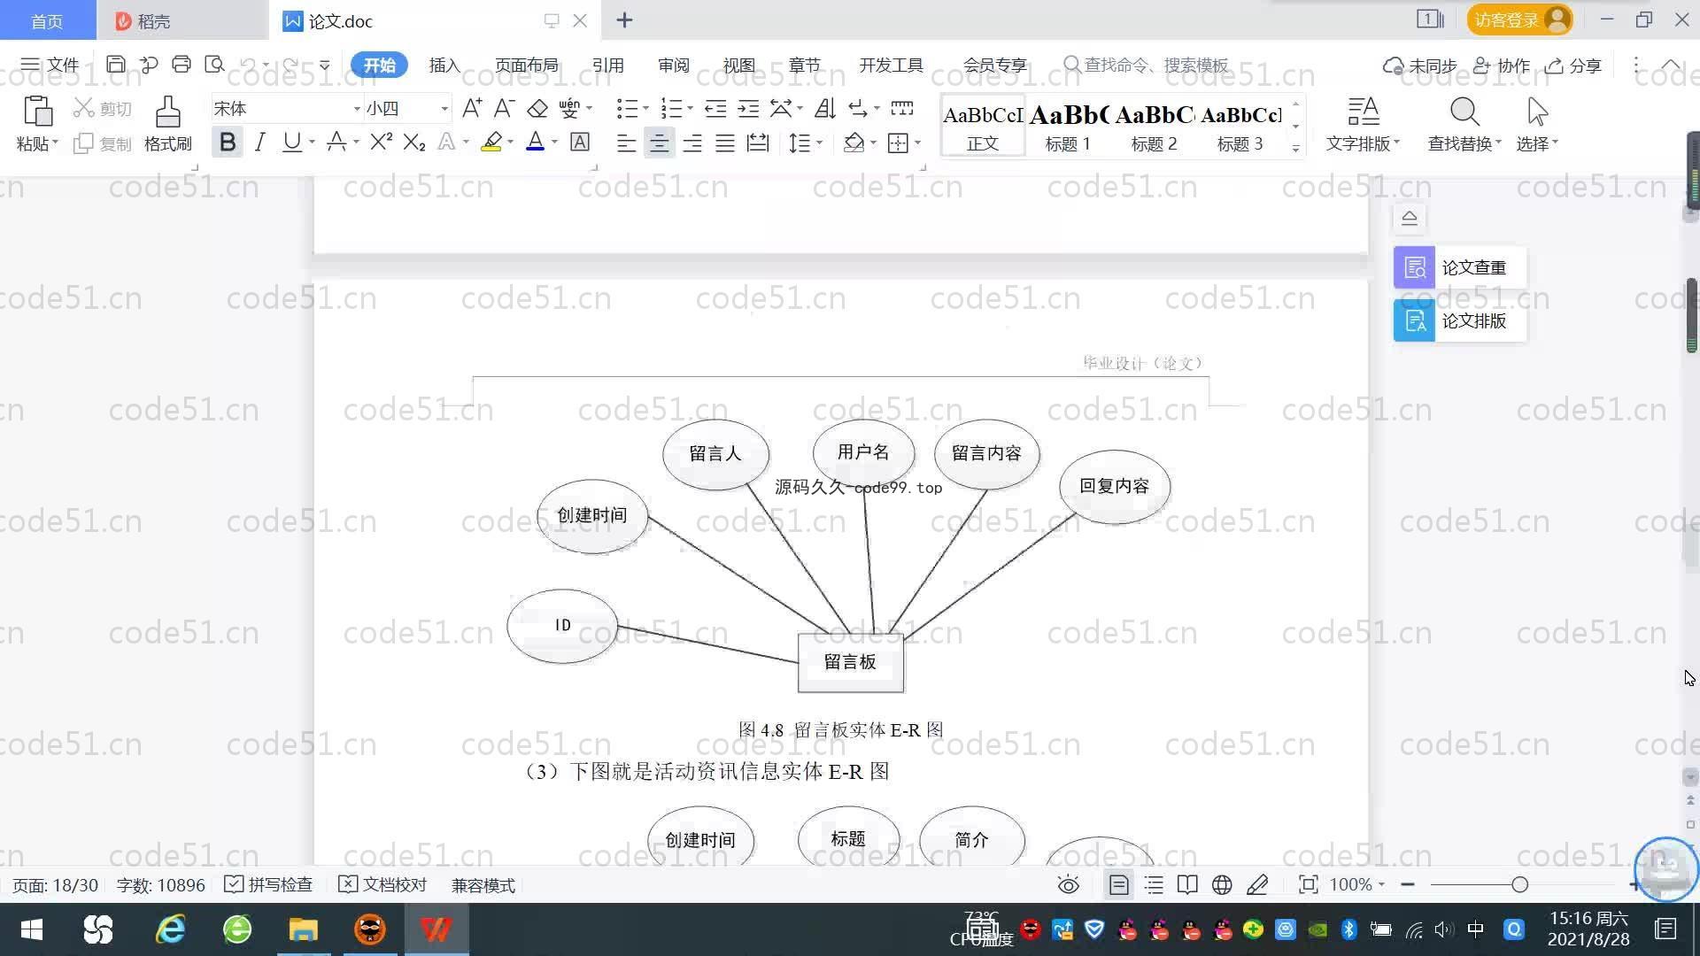Image resolution: width=1700 pixels, height=956 pixels.
Task: Toggle eye protection mode icon
Action: coord(1069,885)
